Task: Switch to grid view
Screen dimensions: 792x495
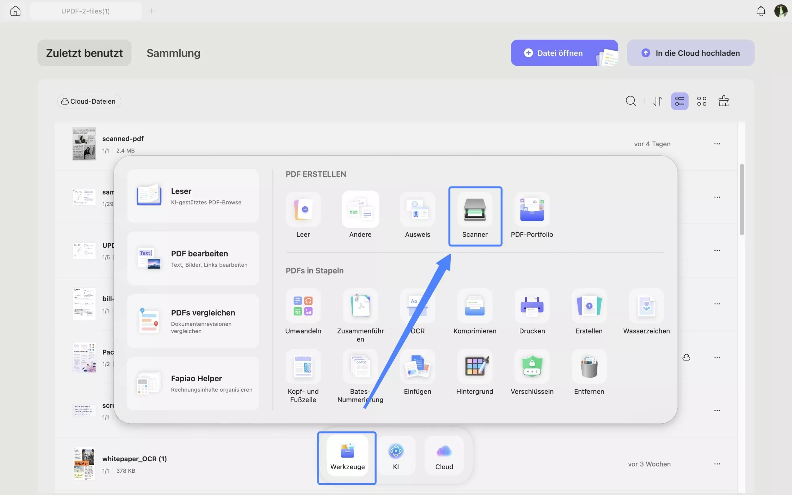Action: (701, 101)
